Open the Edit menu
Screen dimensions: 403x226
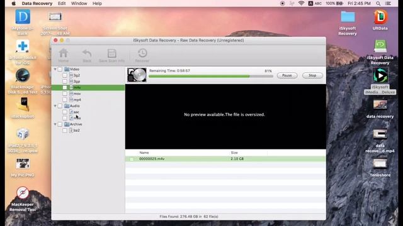[62, 4]
